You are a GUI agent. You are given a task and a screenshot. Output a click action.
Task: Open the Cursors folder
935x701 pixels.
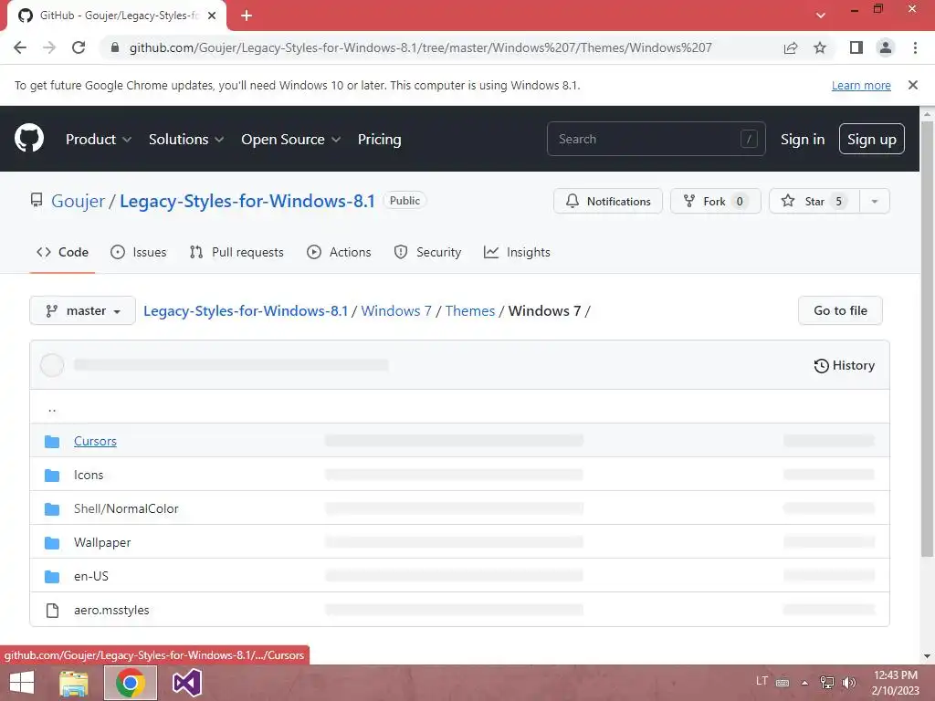(95, 441)
